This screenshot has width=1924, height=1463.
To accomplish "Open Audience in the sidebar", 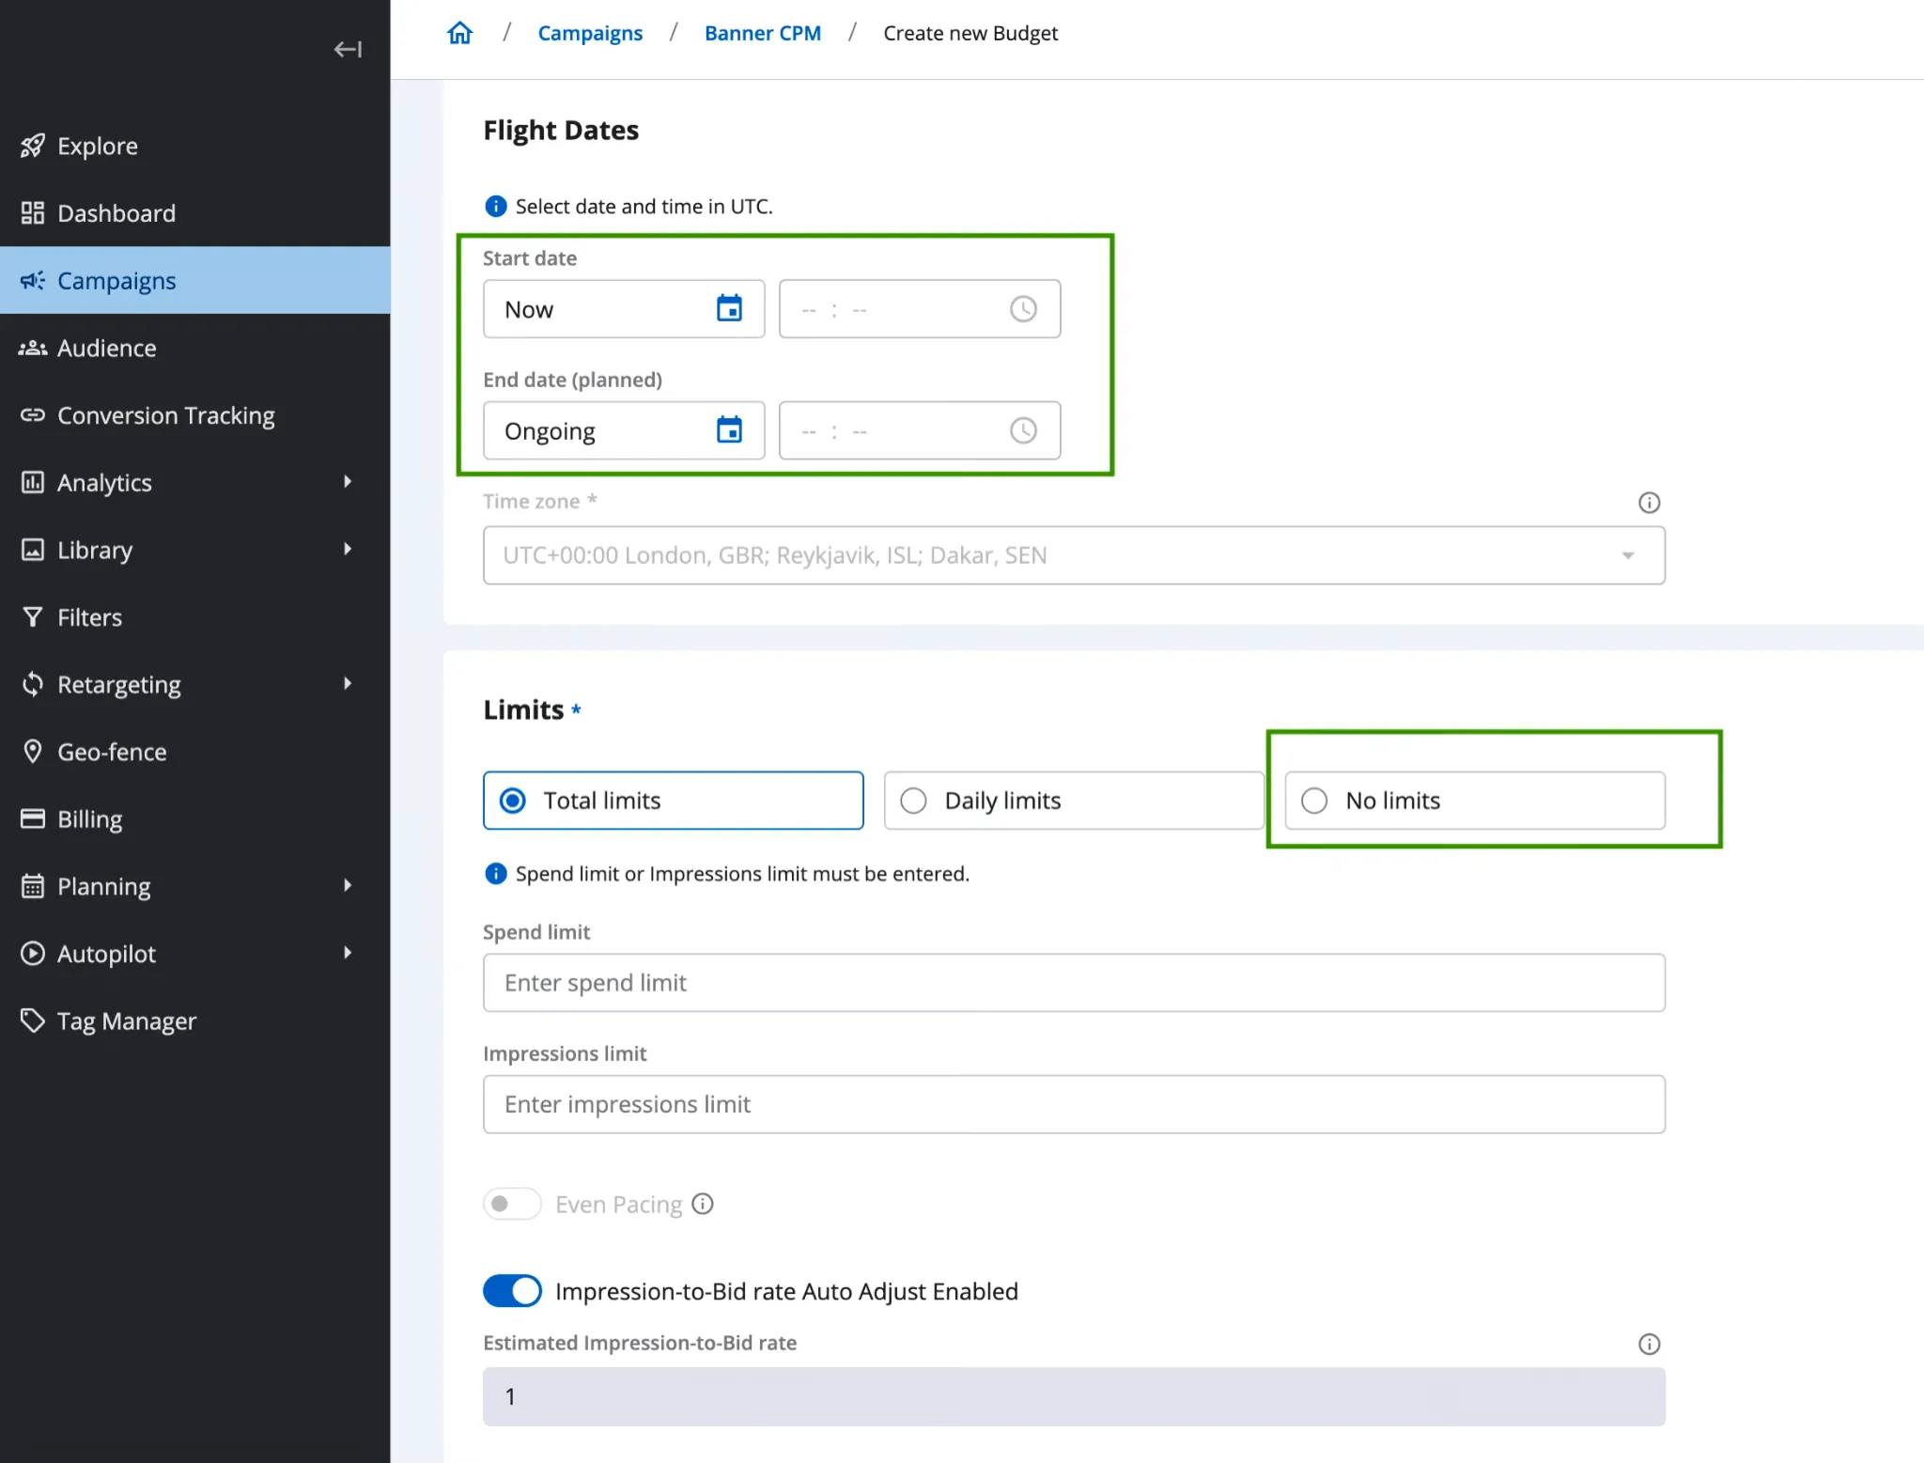I will click(x=195, y=348).
